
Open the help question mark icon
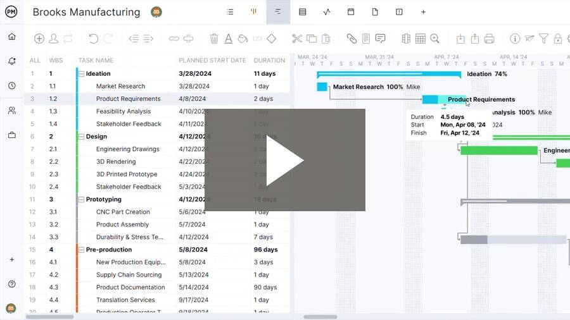tap(12, 284)
